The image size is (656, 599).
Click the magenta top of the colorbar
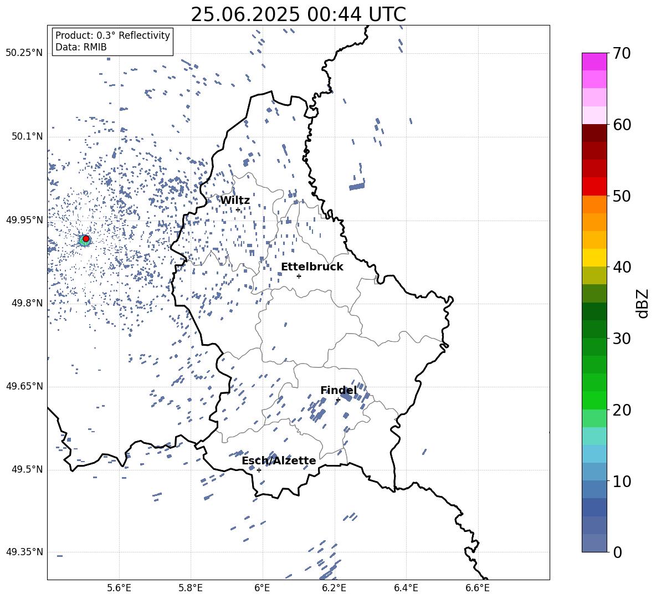pyautogui.click(x=594, y=62)
